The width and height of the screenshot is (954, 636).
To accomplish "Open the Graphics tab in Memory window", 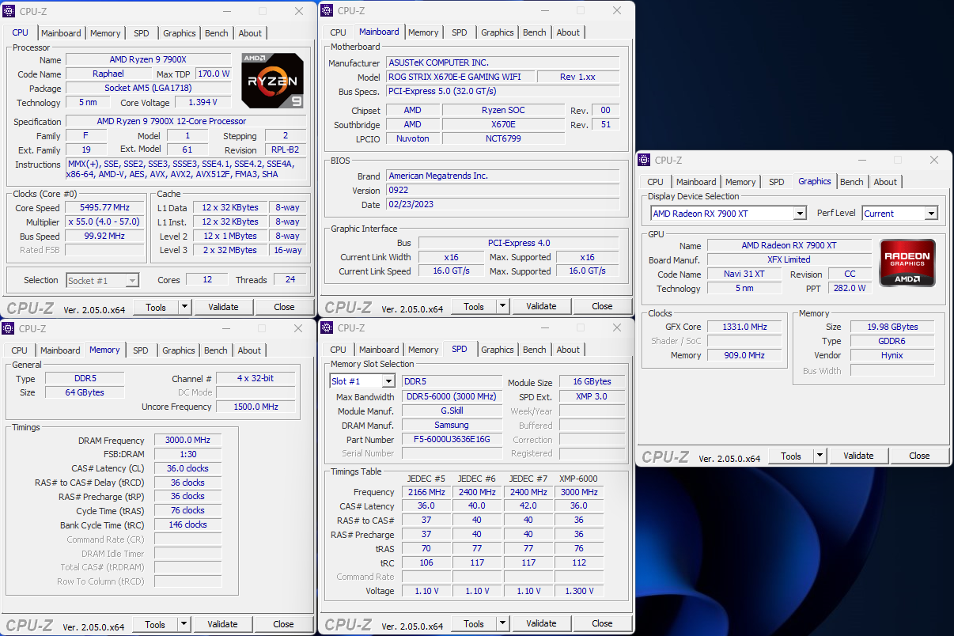I will [179, 350].
